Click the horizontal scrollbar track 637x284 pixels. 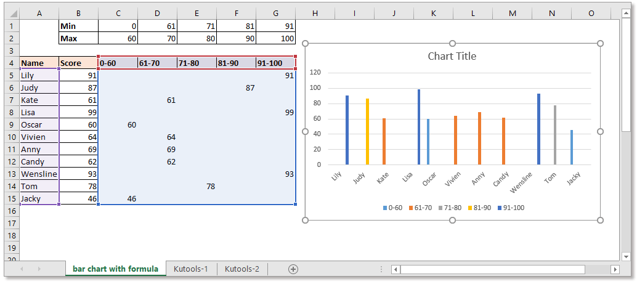505,269
